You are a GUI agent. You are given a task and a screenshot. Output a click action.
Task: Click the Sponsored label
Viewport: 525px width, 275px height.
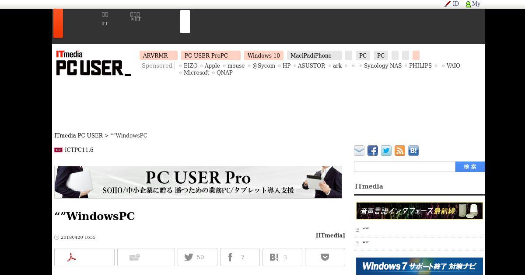[x=157, y=65]
